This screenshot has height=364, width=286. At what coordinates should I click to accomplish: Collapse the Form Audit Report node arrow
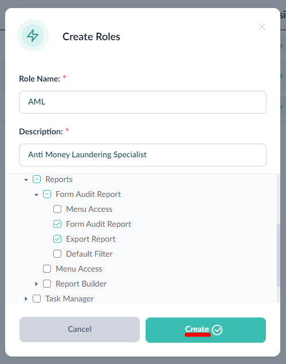point(36,195)
